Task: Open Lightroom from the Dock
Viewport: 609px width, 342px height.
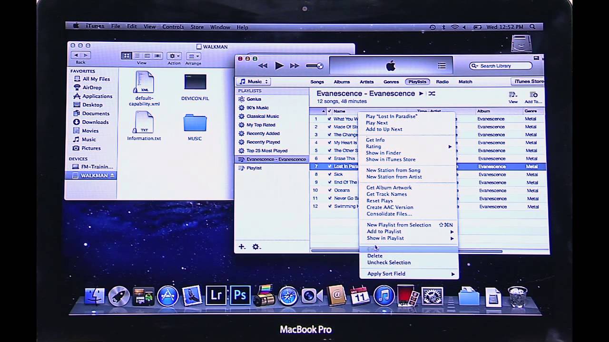Action: 216,295
